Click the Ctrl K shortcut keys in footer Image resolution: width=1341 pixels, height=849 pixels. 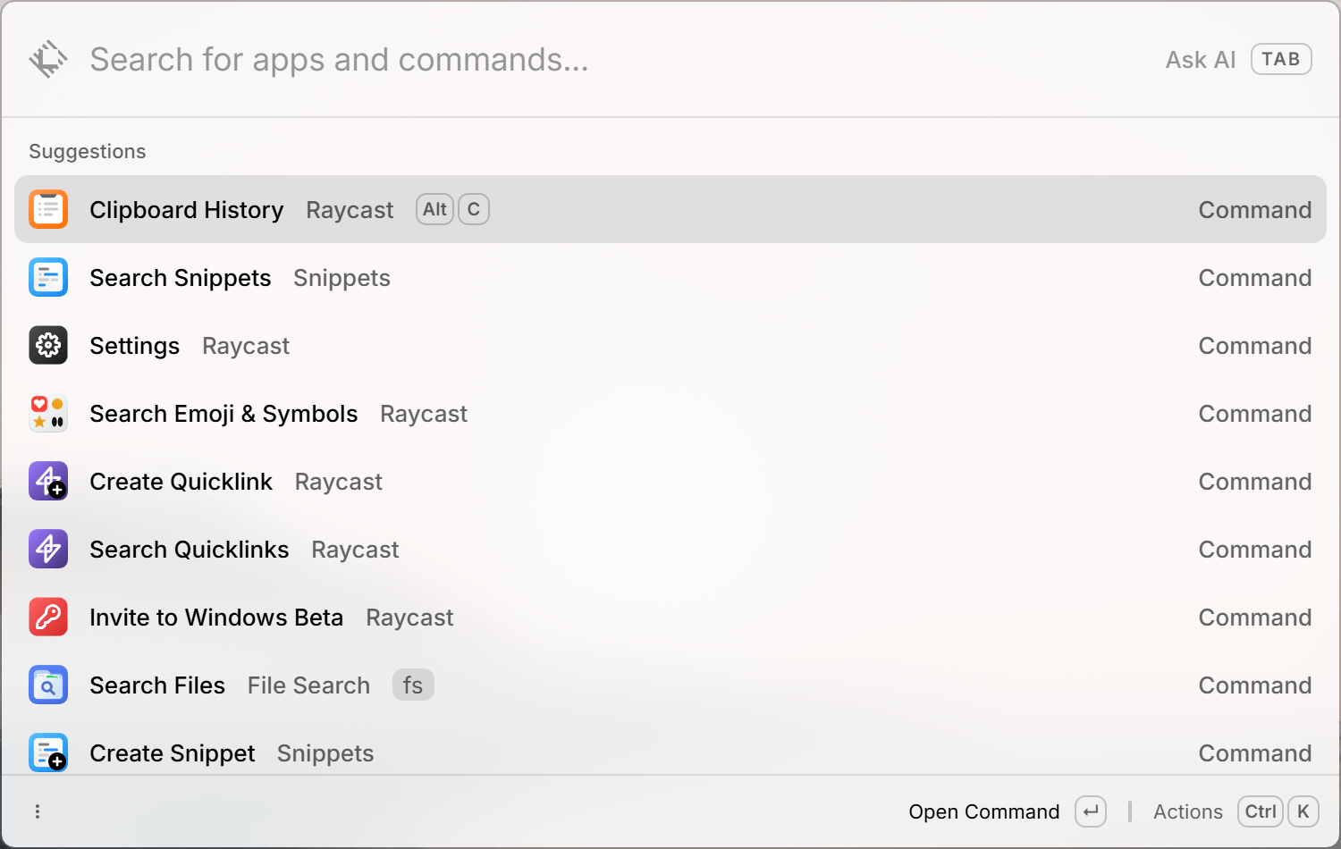(x=1278, y=811)
